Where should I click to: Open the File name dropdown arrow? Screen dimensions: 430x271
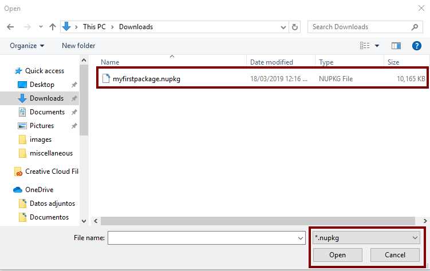pyautogui.click(x=301, y=238)
